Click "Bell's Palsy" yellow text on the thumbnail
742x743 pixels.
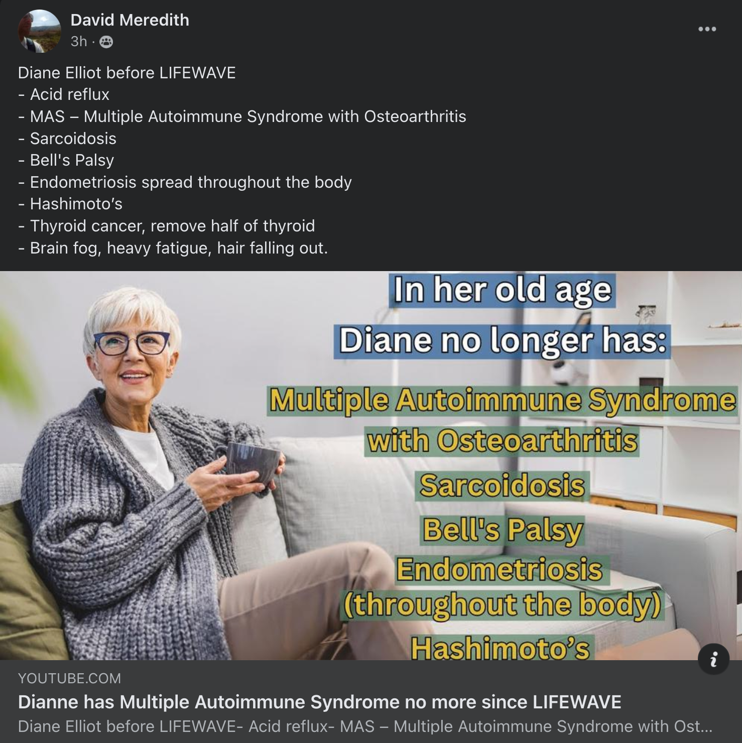[503, 530]
